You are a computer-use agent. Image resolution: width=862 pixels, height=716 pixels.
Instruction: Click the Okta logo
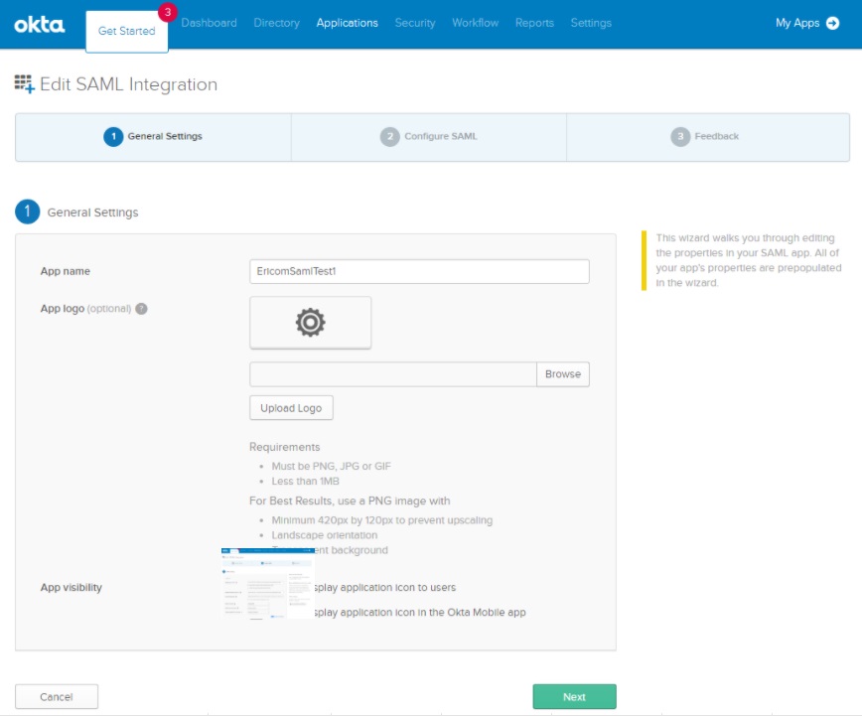[x=40, y=24]
